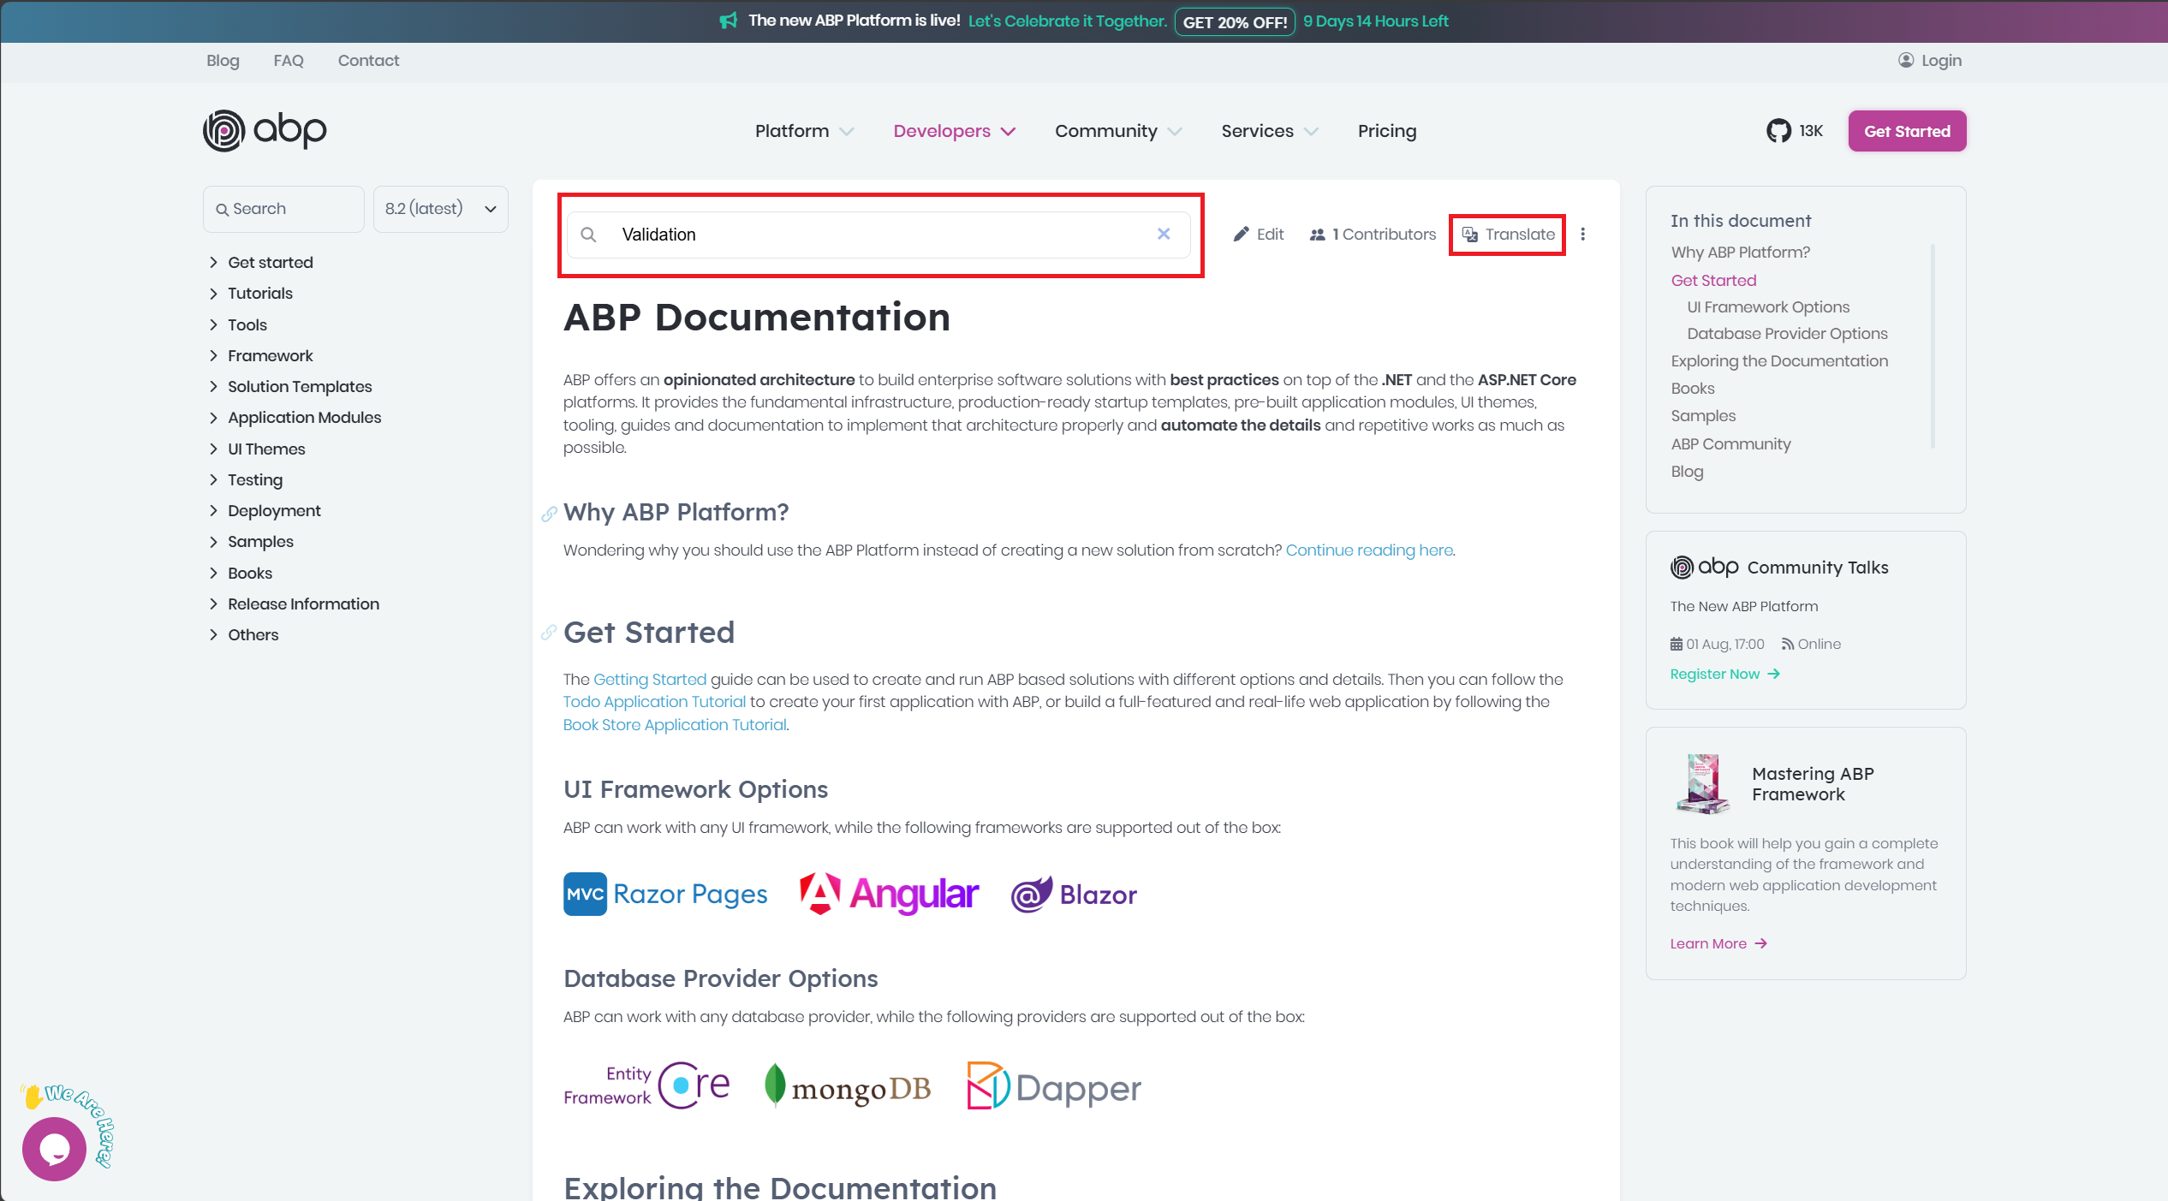Open the three-dot more options menu
Screen dimensions: 2168x1201
(x=1582, y=235)
